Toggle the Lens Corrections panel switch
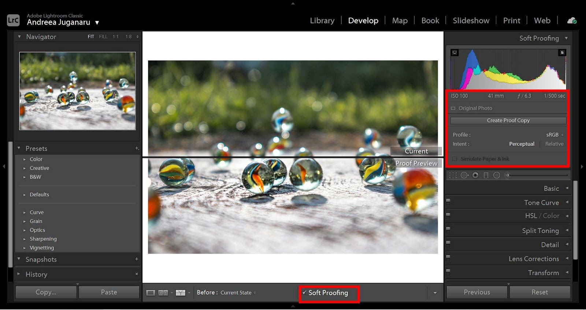The height and width of the screenshot is (310, 586). click(448, 259)
